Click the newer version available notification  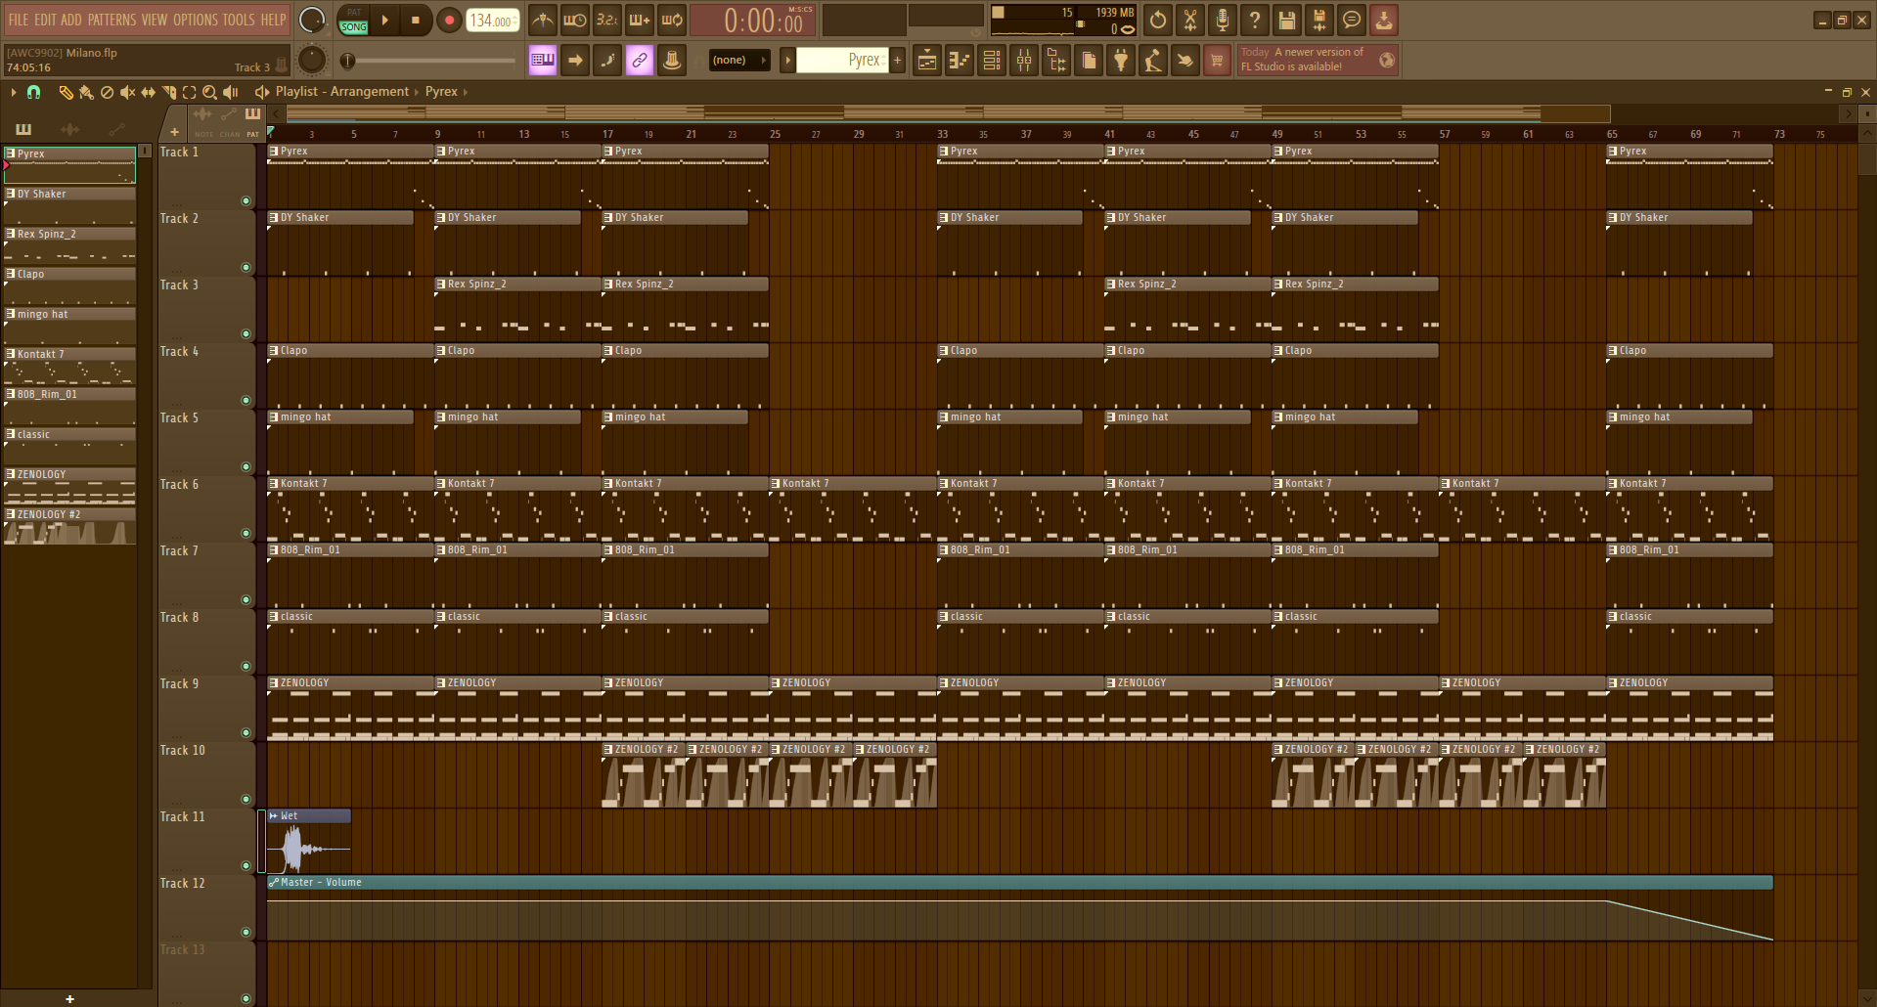tap(1317, 60)
